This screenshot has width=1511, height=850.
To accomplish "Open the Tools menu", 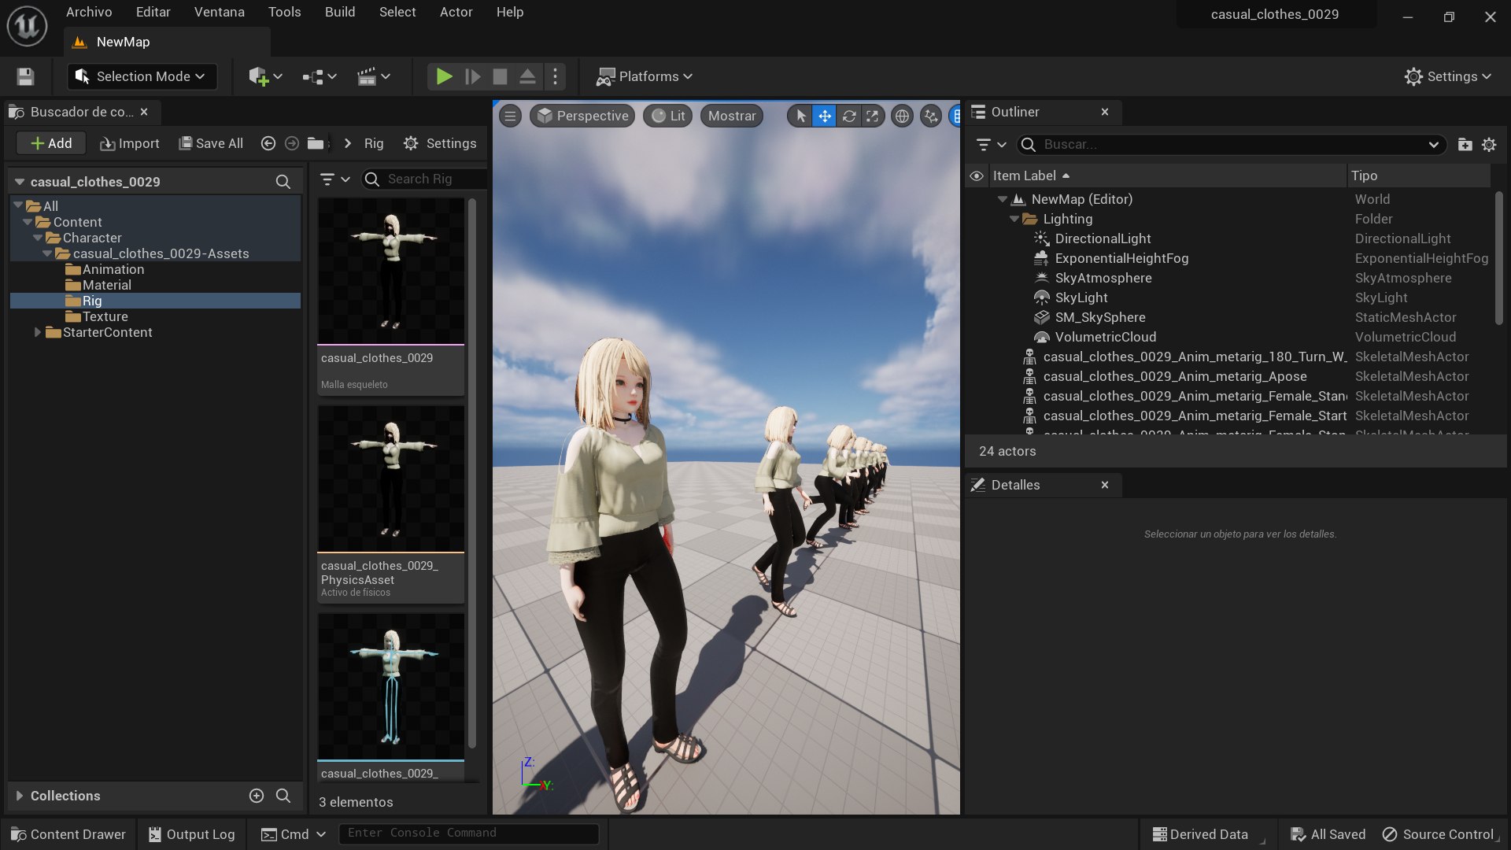I will click(x=284, y=12).
